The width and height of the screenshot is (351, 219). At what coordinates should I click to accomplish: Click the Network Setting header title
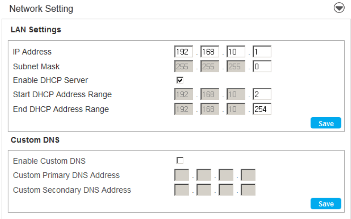(x=41, y=9)
